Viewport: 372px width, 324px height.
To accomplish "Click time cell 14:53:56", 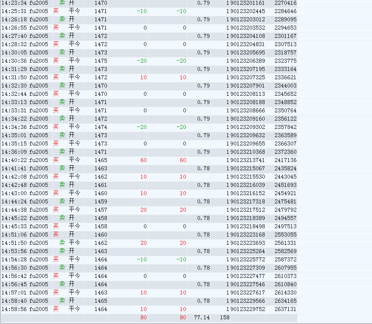I will click(14, 252).
